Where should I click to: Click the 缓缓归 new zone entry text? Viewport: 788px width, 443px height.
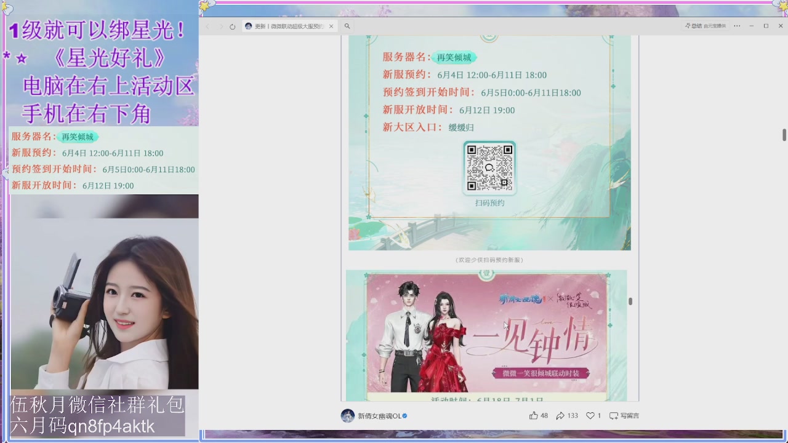[x=461, y=127]
